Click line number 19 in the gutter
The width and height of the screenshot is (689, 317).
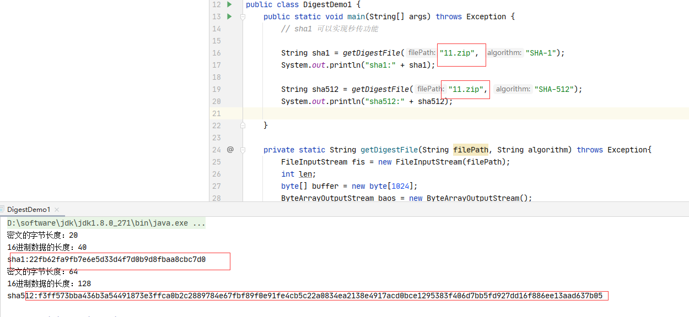[216, 89]
